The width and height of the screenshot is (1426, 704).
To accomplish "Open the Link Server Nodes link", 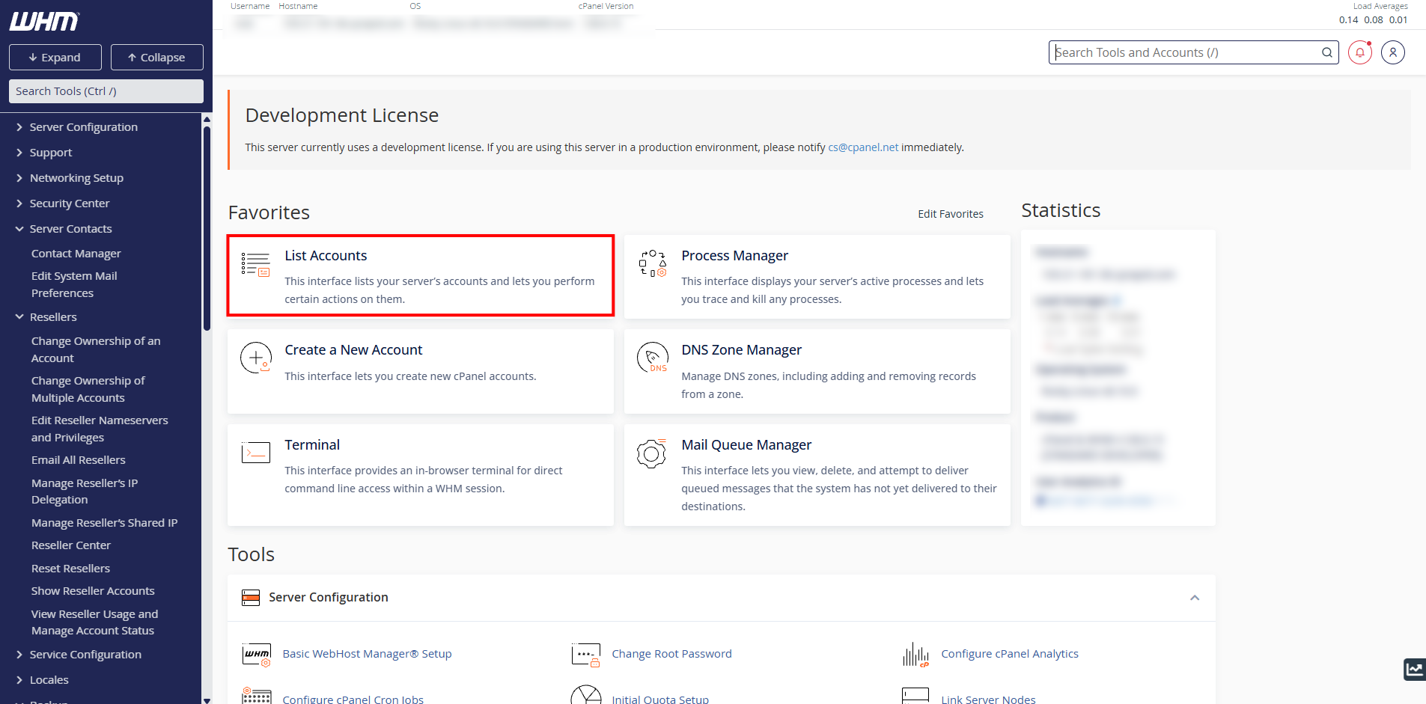I will pos(988,699).
